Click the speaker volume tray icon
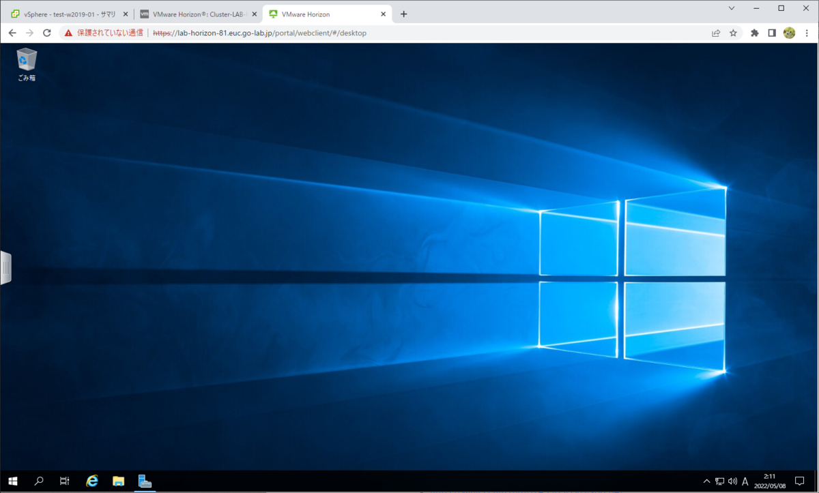The width and height of the screenshot is (819, 493). tap(732, 481)
